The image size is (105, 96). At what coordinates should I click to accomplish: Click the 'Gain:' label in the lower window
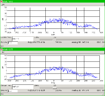(36, 85)
